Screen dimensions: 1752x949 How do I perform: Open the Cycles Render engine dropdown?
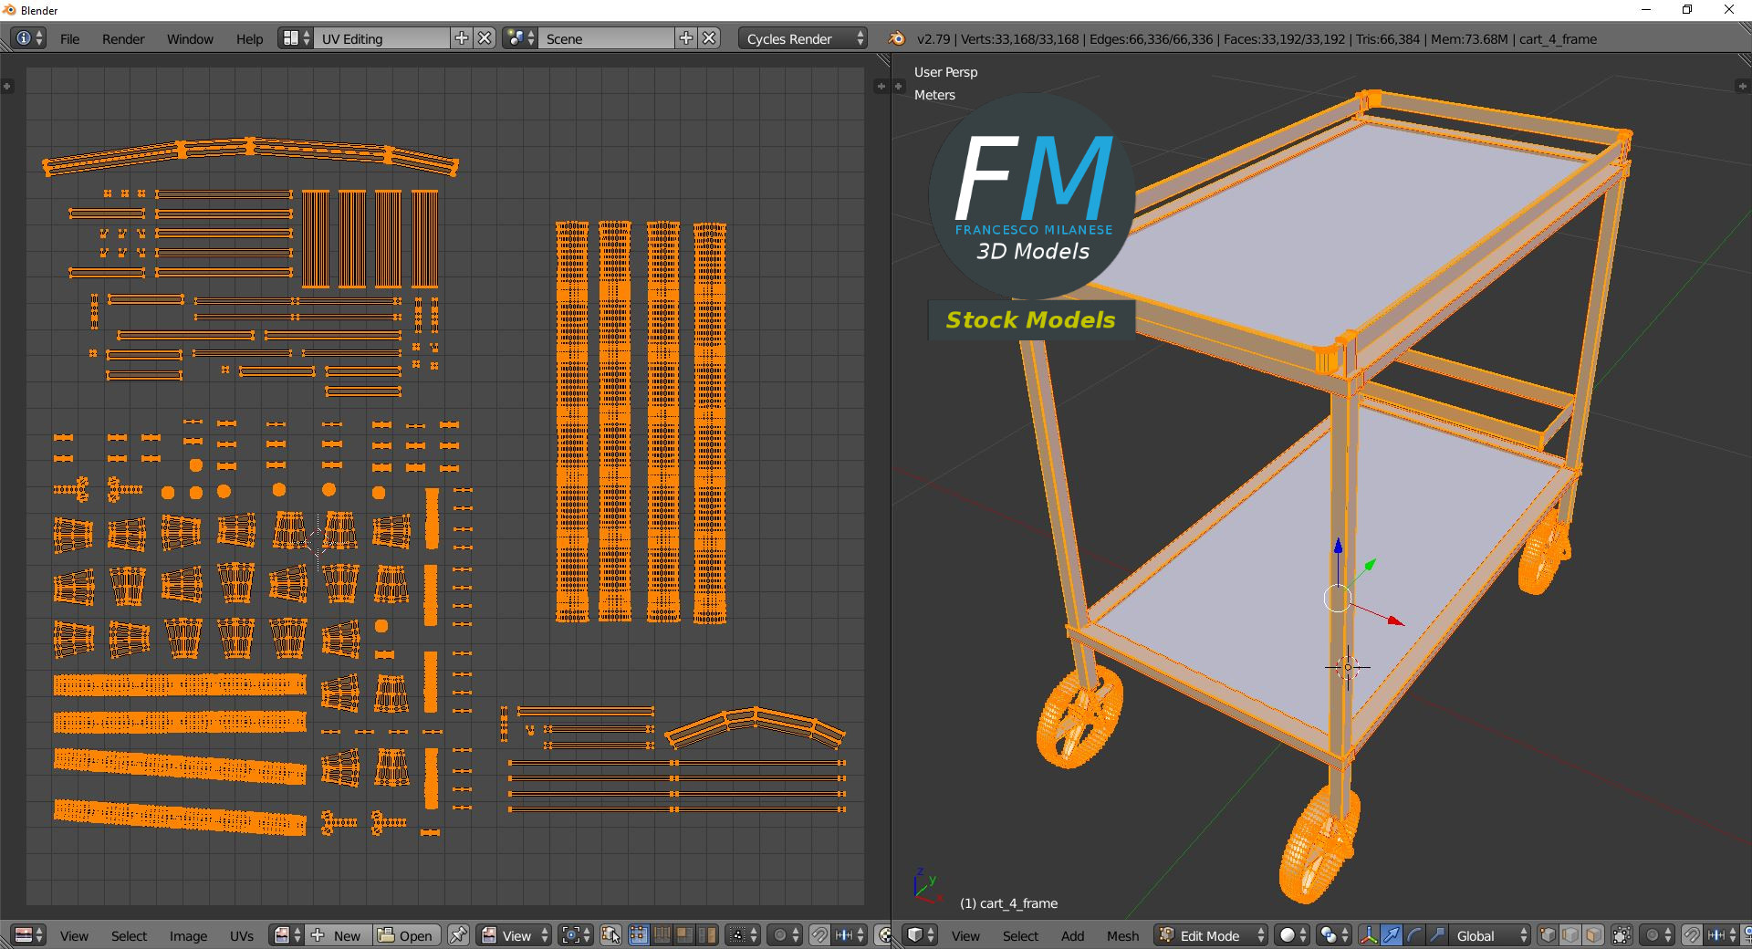tap(804, 38)
